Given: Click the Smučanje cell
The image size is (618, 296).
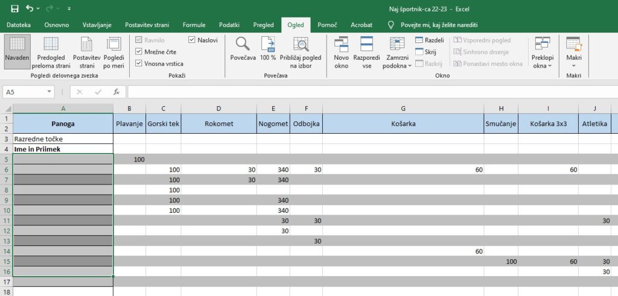Looking at the screenshot, I should pos(501,124).
